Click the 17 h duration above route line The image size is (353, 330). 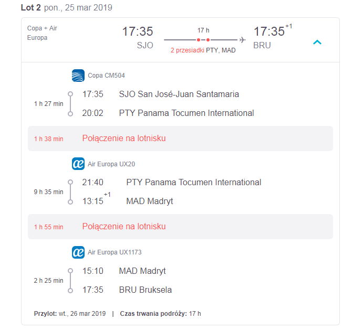pyautogui.click(x=203, y=30)
